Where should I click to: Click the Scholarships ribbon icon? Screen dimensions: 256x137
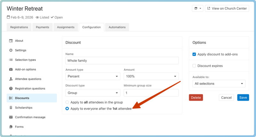point(11,108)
